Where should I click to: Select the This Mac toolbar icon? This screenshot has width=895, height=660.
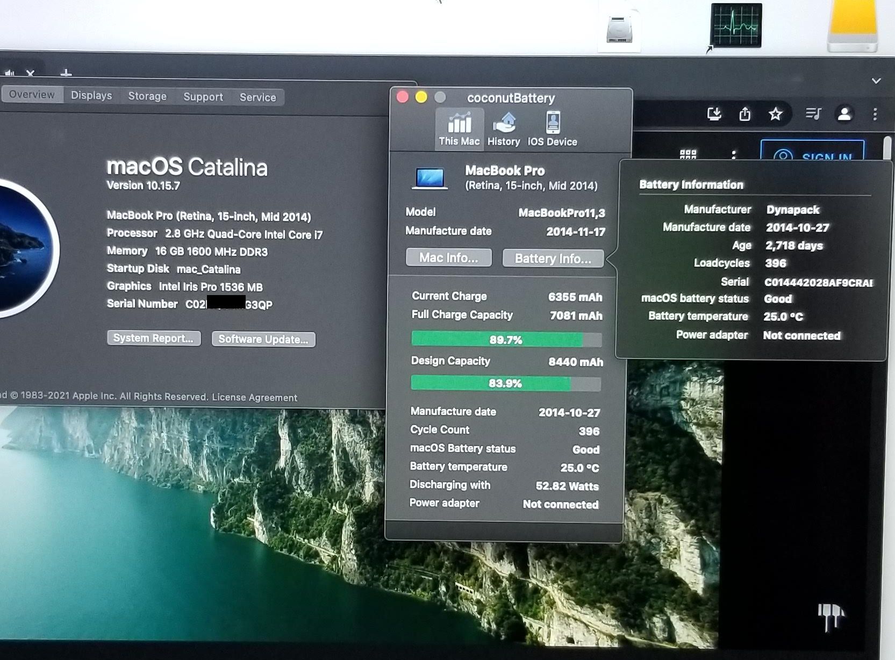(x=459, y=129)
